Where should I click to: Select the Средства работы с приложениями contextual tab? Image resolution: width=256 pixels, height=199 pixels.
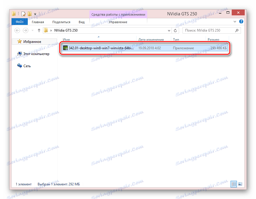pos(118,14)
